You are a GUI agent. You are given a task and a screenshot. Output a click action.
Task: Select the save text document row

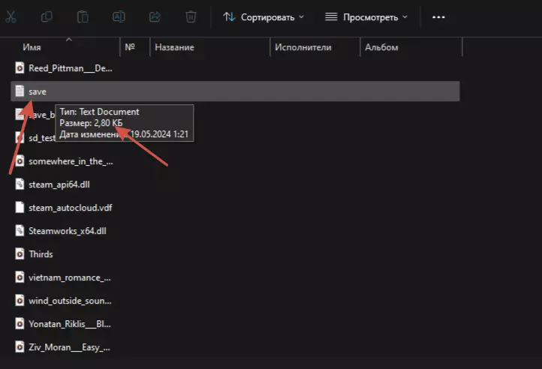(x=235, y=91)
